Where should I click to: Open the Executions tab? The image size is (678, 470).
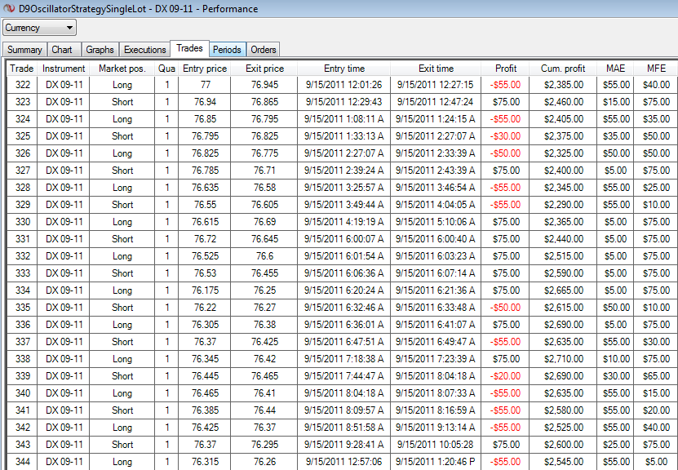point(145,50)
